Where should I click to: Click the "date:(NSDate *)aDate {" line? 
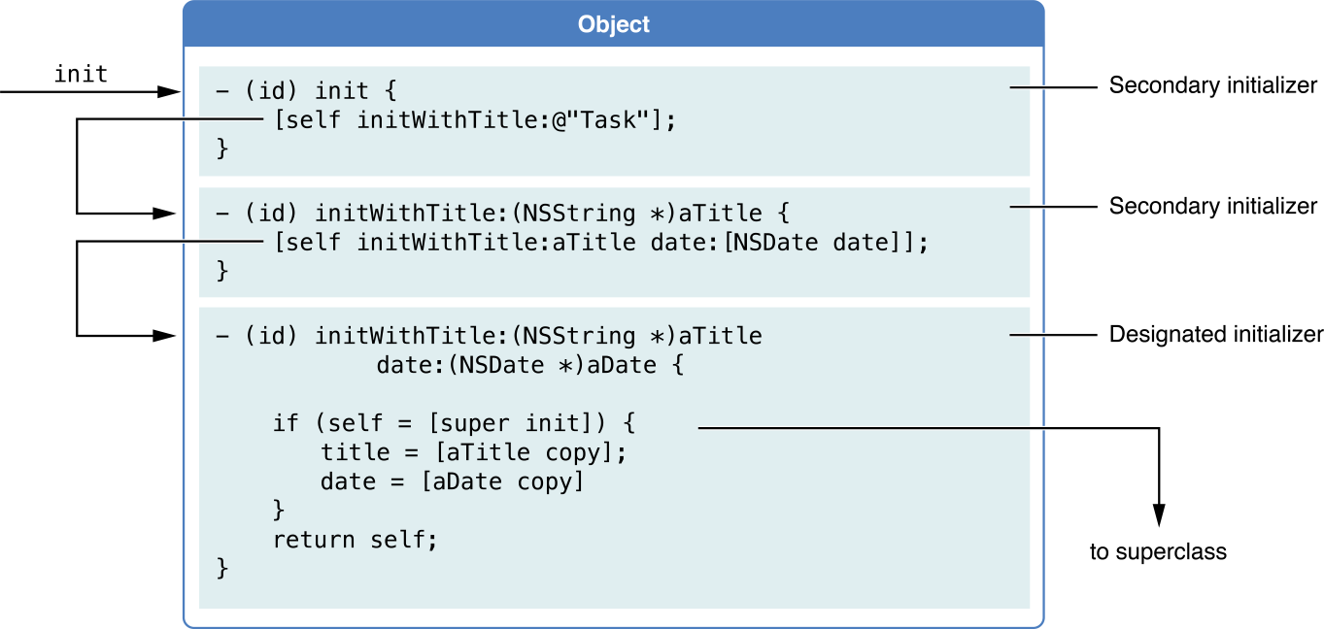(530, 367)
